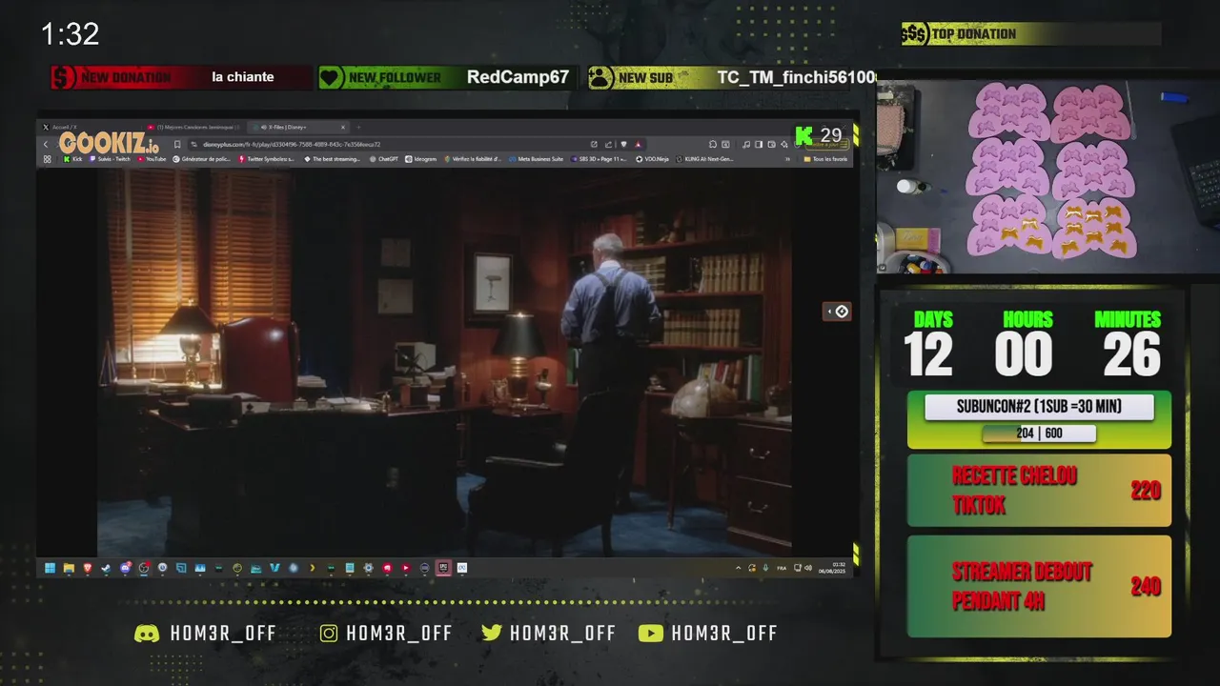Open the Brave Rewards triangle icon
Screen dimensions: 1220x686
[x=638, y=144]
